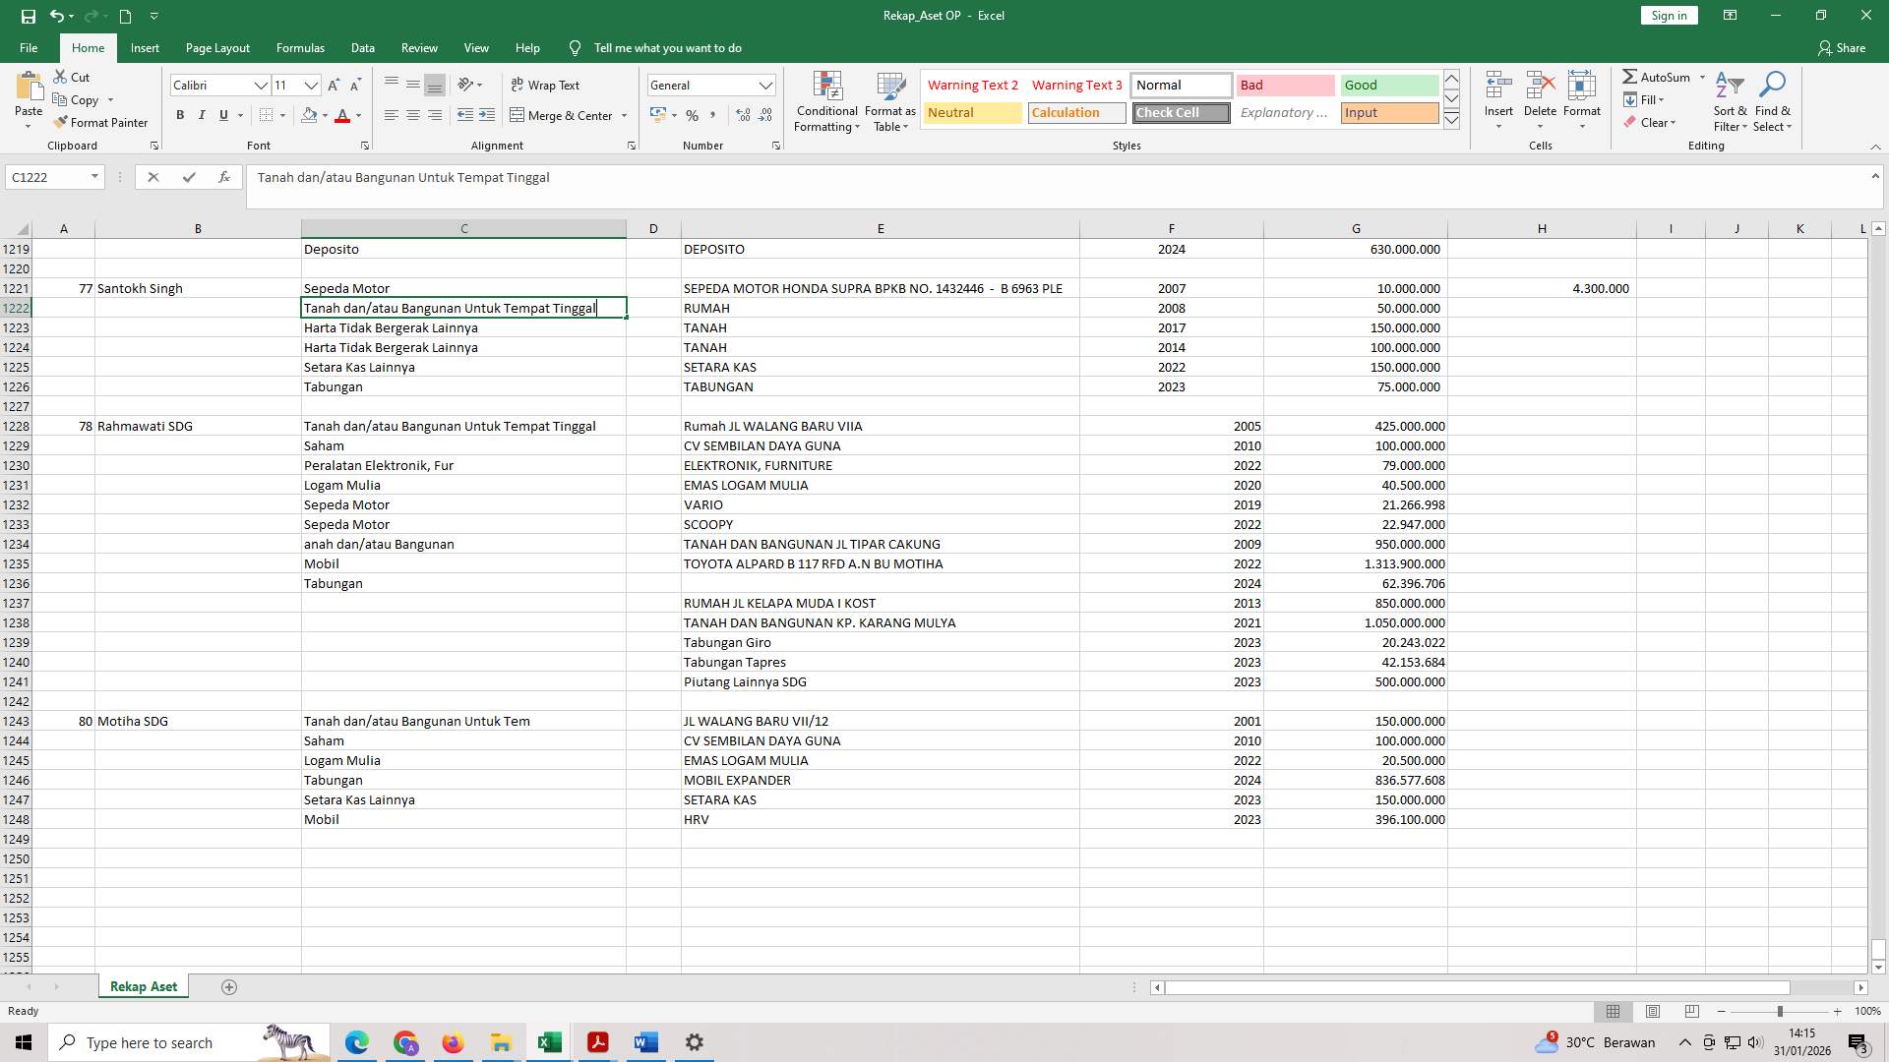Screen dimensions: 1889x1062
Task: Apply italic formatting
Action: click(x=202, y=115)
